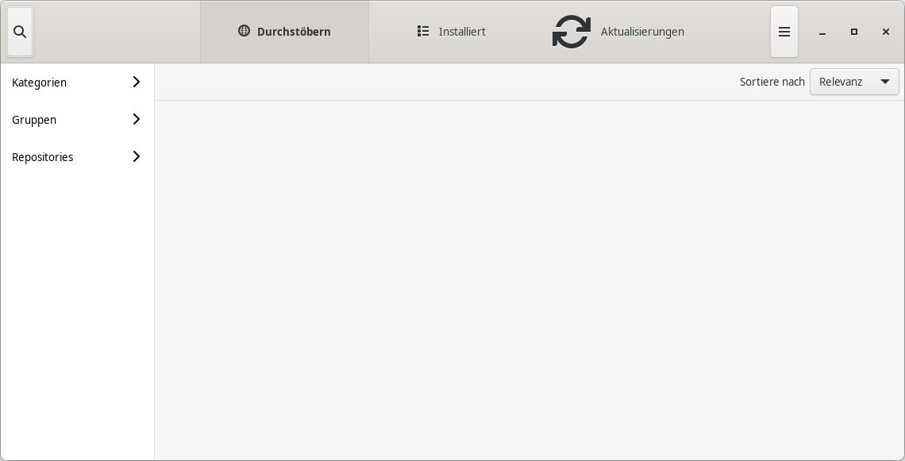Viewport: 905px width, 461px height.
Task: Open the hamburger menu icon
Action: pyautogui.click(x=784, y=32)
